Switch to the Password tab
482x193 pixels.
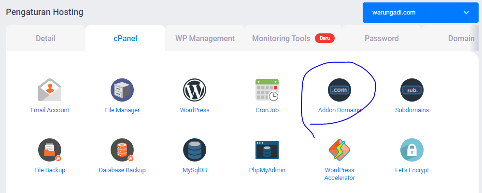click(382, 39)
